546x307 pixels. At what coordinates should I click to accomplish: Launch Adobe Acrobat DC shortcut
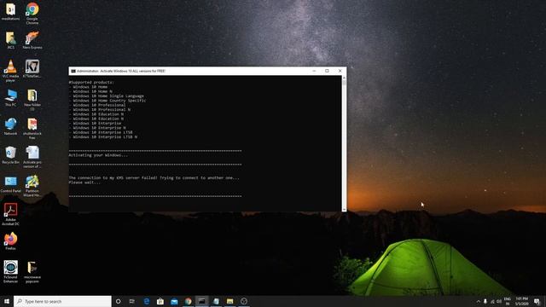pos(10,214)
